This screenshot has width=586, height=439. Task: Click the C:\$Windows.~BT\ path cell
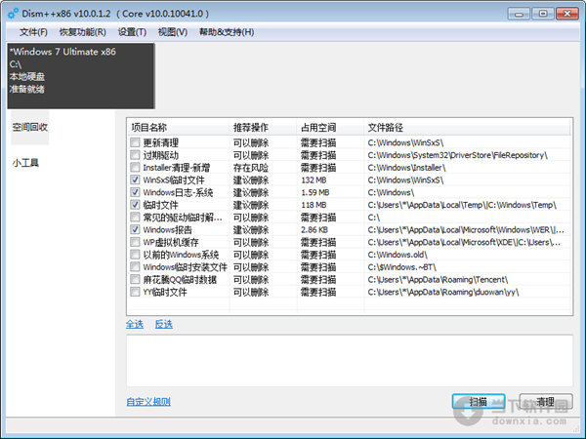coord(401,267)
